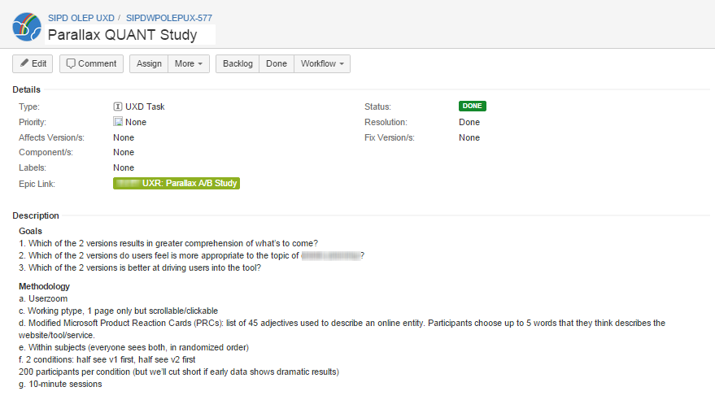
Task: Click the Goals heading in the description
Action: [x=31, y=231]
